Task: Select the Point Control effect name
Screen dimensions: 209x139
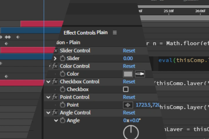Action: point(75,97)
